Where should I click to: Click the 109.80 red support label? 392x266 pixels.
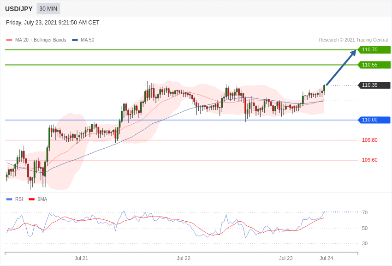coord(370,140)
